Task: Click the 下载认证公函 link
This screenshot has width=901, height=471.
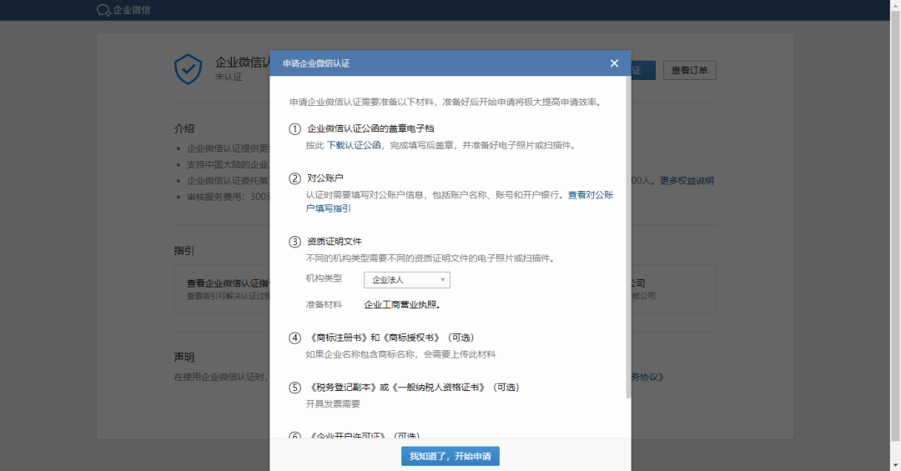Action: coord(354,145)
